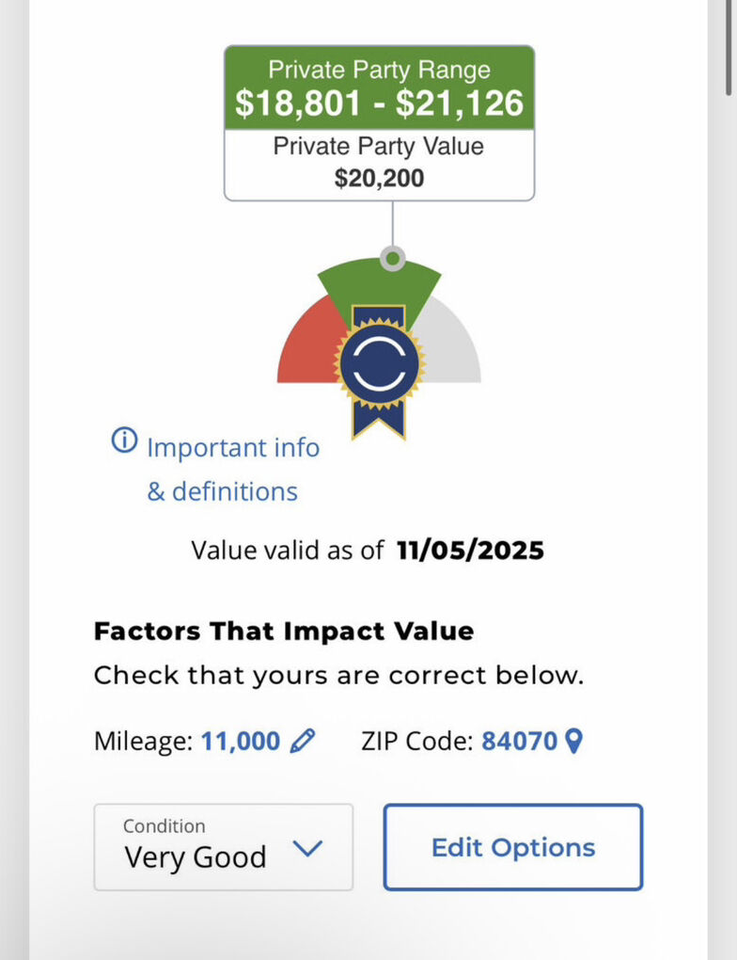Click the 11/05/2025 valid date
The width and height of the screenshot is (737, 960).
click(470, 550)
